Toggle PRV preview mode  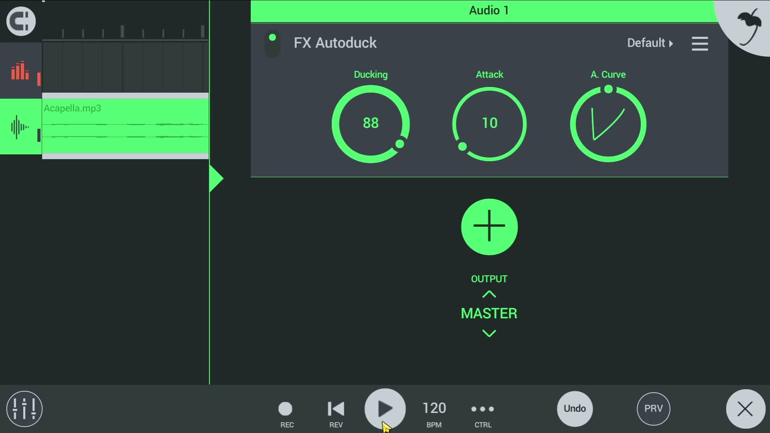click(x=653, y=409)
